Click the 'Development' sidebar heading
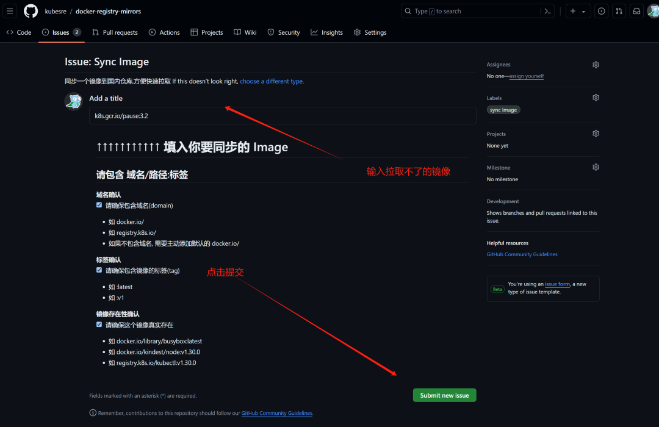 pyautogui.click(x=503, y=201)
